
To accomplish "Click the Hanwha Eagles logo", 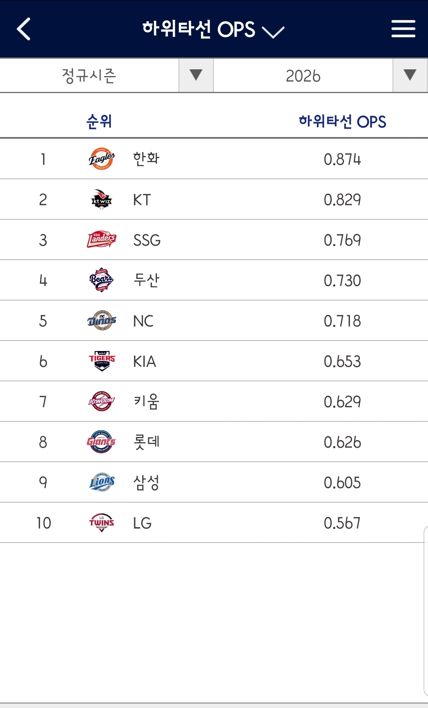I will click(x=101, y=159).
